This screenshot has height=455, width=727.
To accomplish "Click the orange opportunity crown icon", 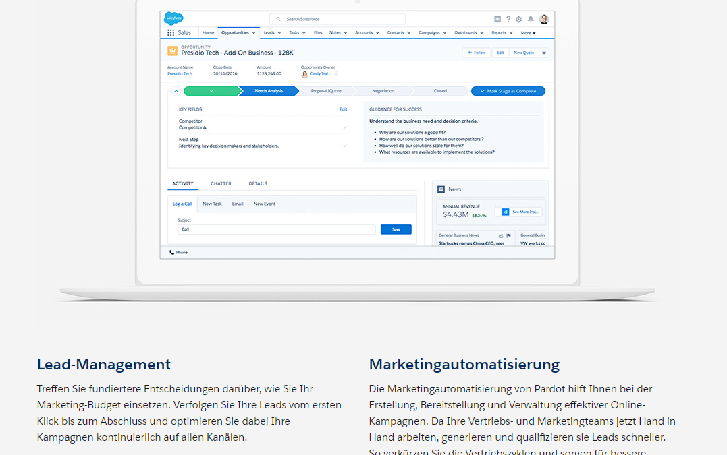I will pyautogui.click(x=173, y=51).
